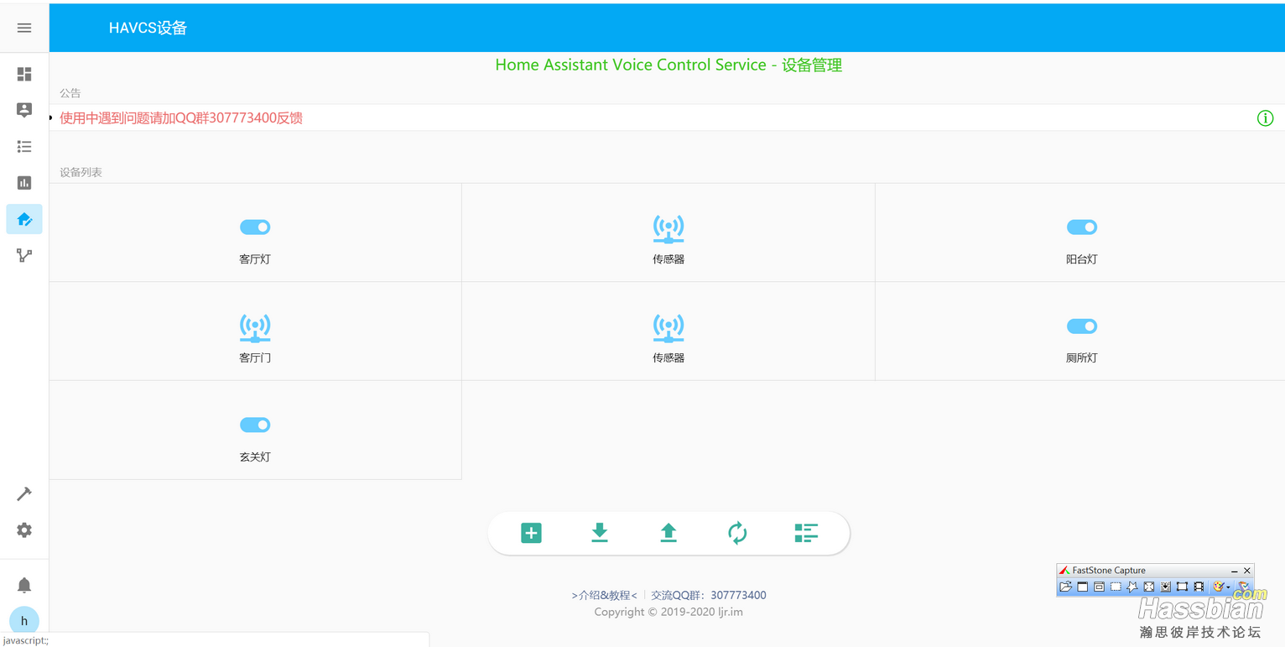Click the green info icon beside announcement
This screenshot has height=647, width=1285.
[x=1265, y=118]
